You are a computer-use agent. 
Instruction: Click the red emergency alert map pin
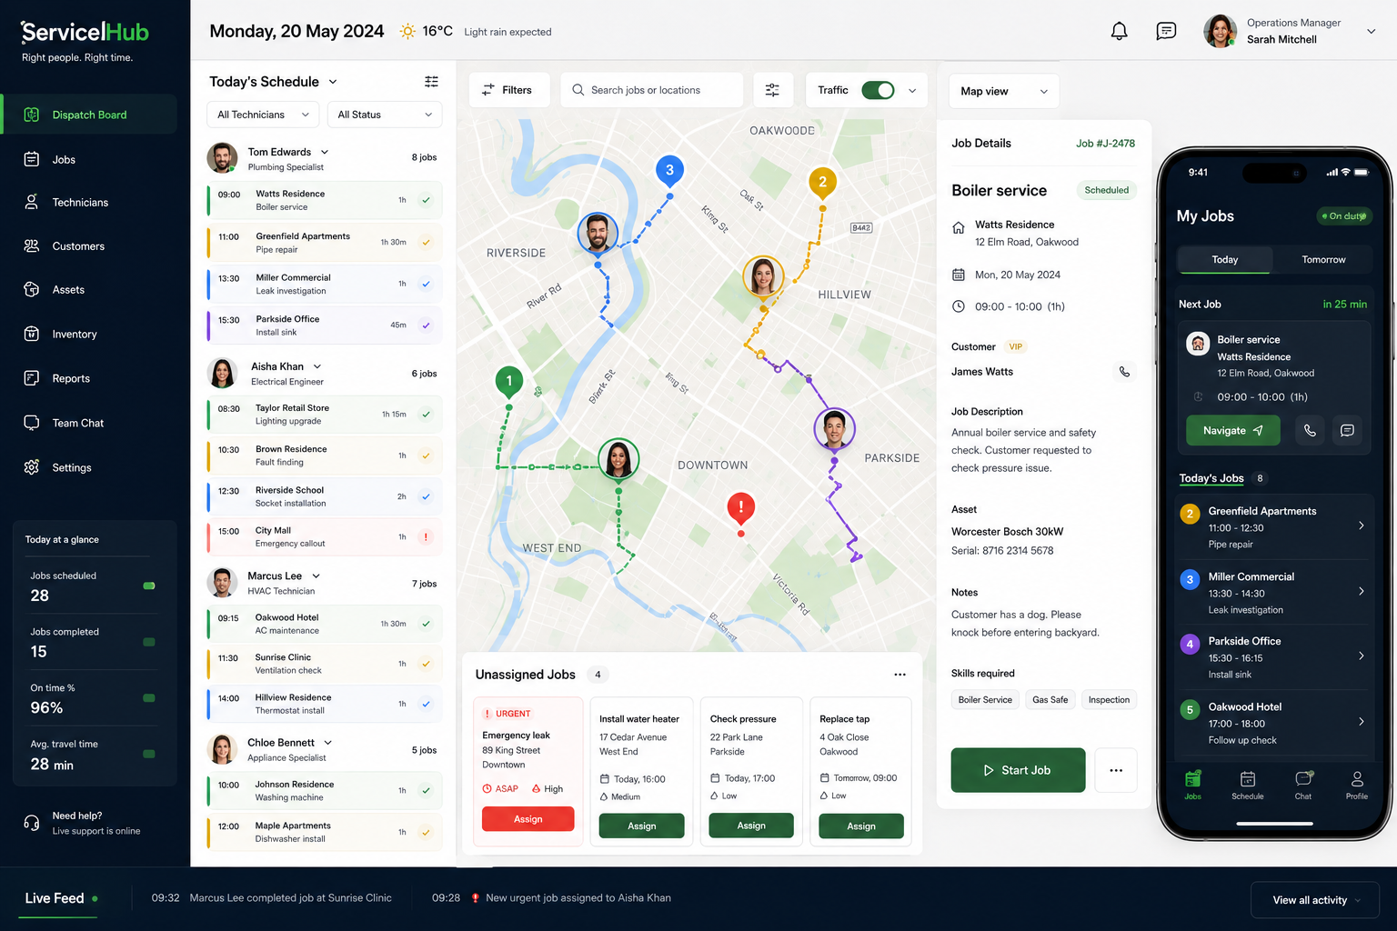tap(741, 509)
